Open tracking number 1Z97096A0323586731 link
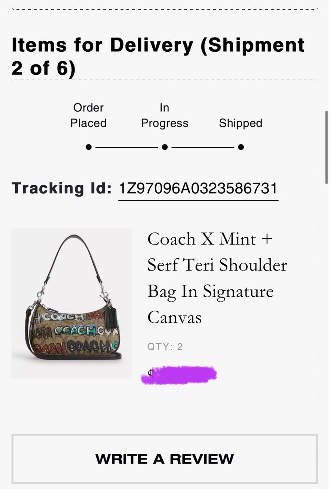The image size is (330, 489). coord(198,188)
